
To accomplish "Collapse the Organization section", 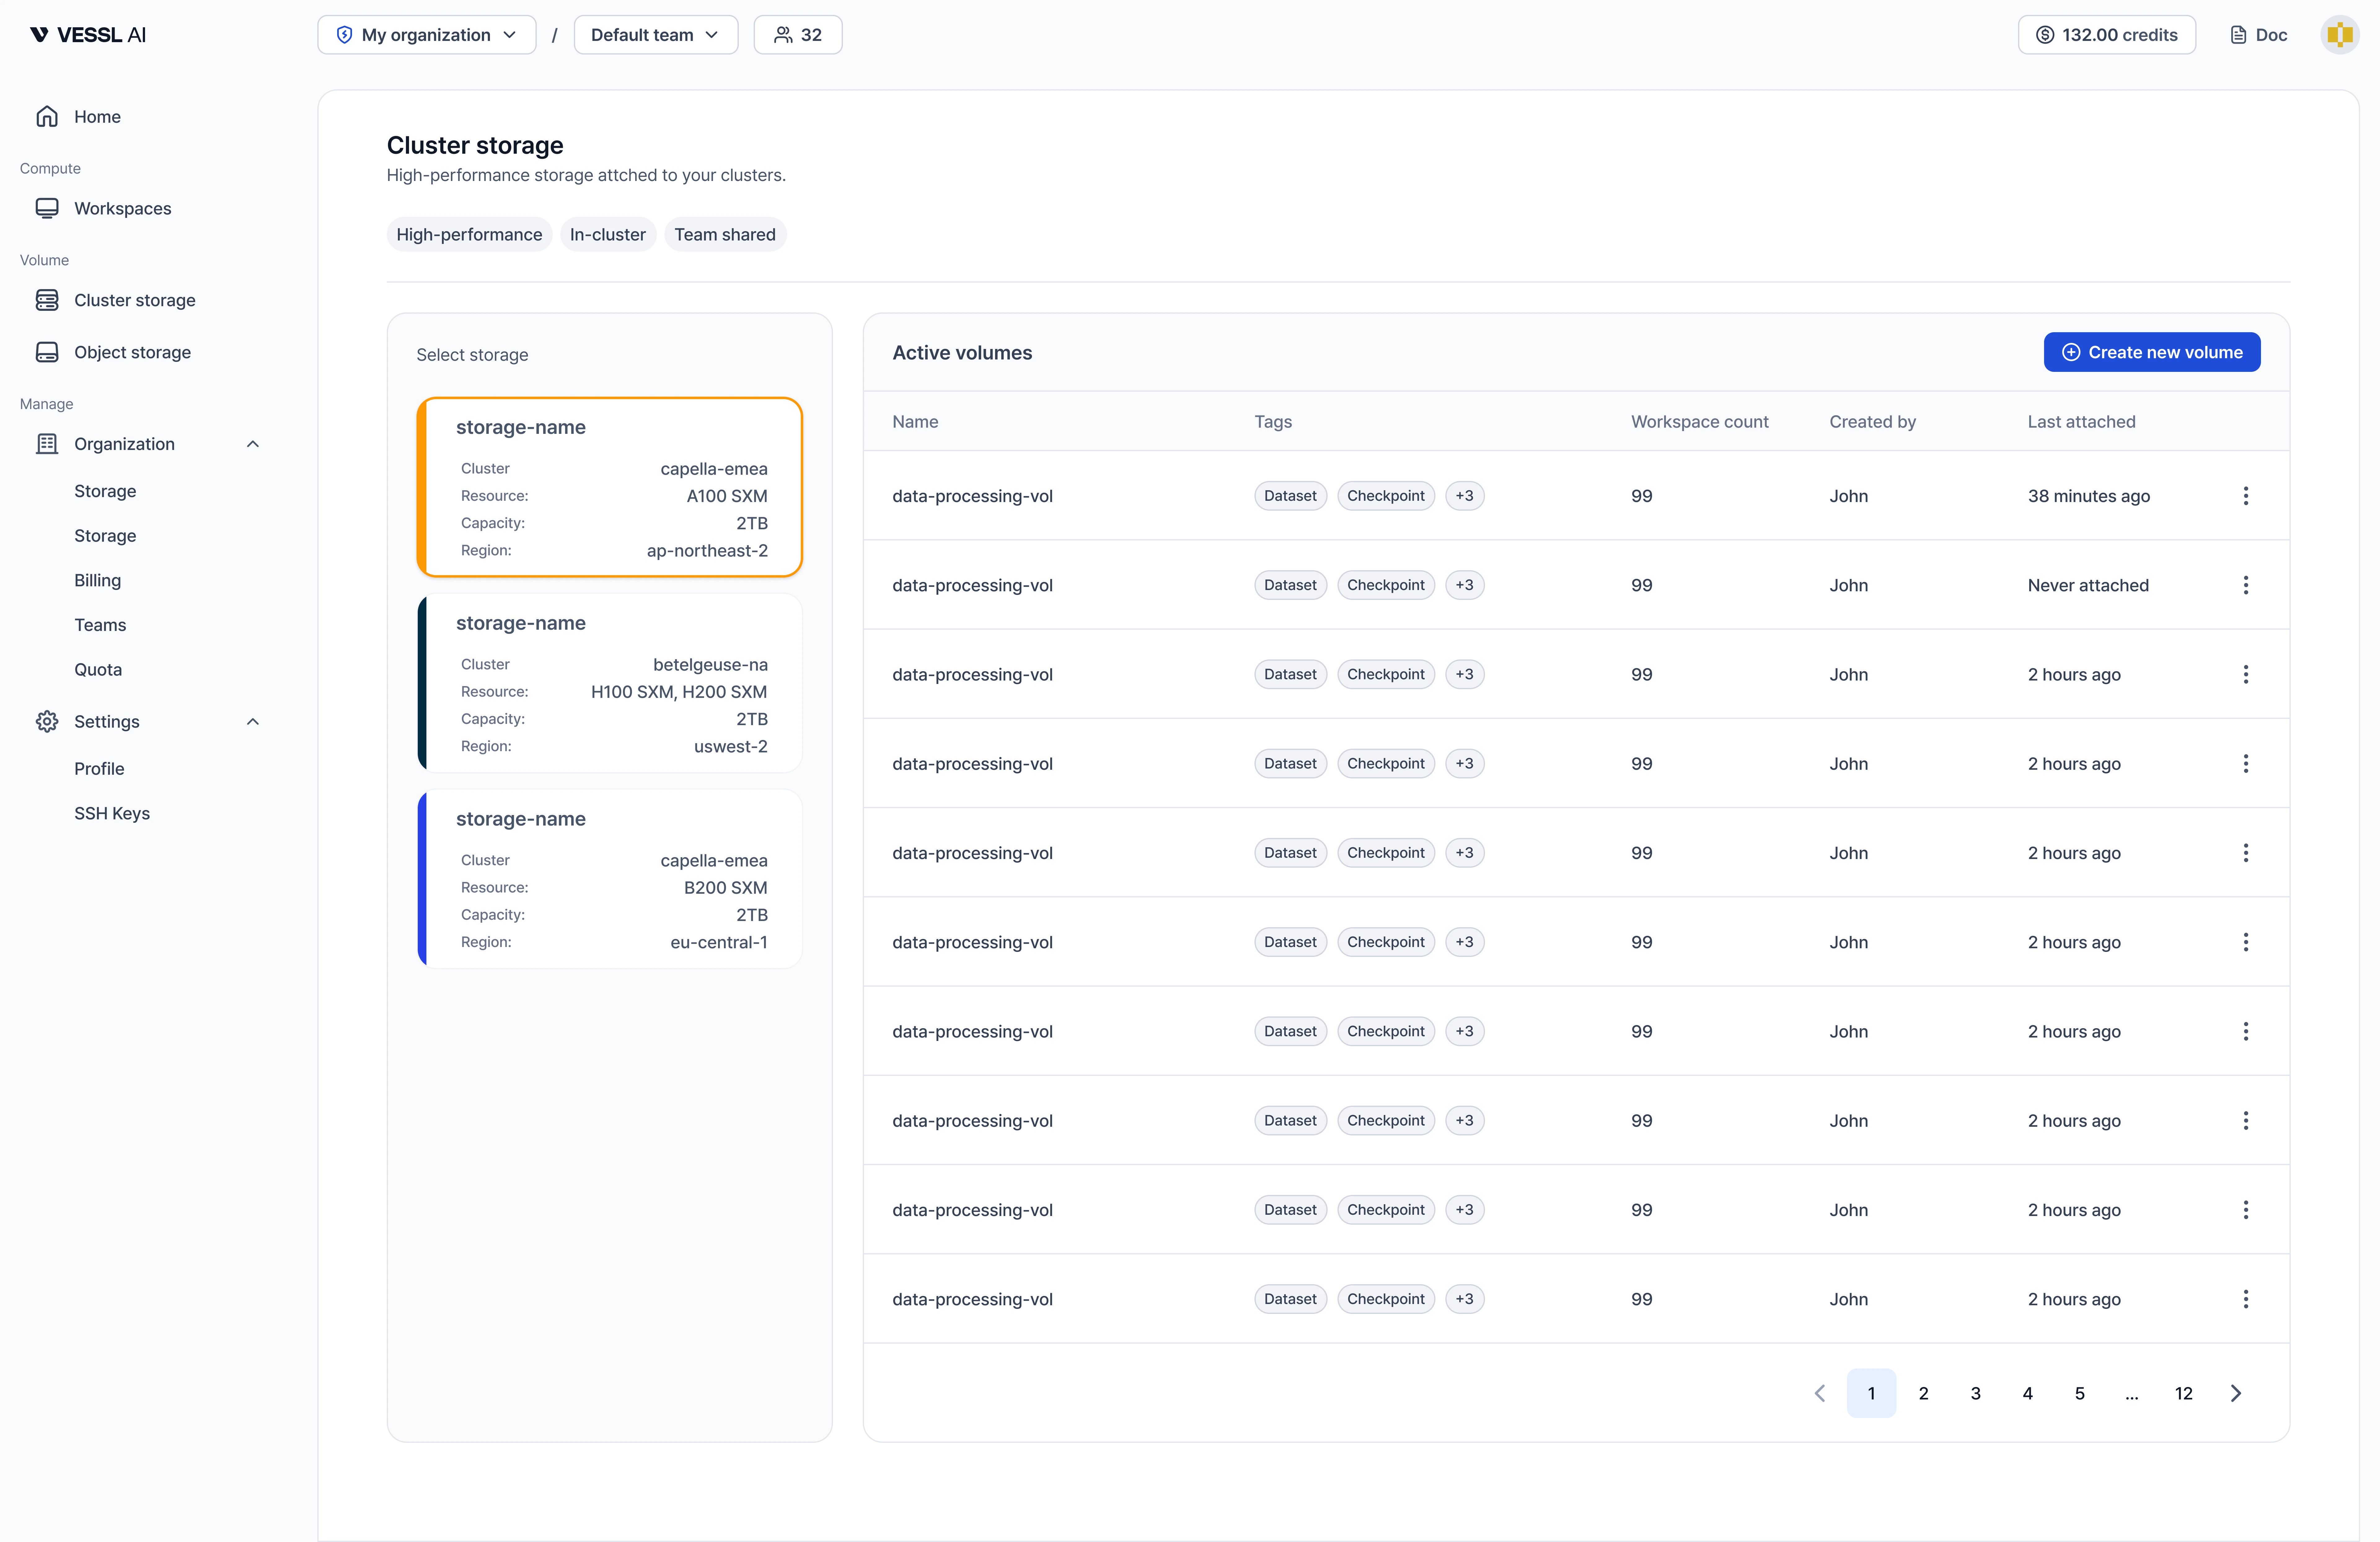I will click(253, 444).
